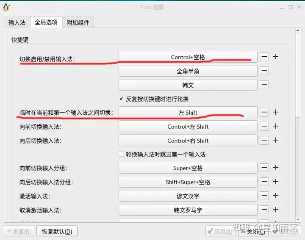Click the 谚文汉字 hotkey button
Image resolution: width=305 pixels, height=240 pixels.
point(188,196)
